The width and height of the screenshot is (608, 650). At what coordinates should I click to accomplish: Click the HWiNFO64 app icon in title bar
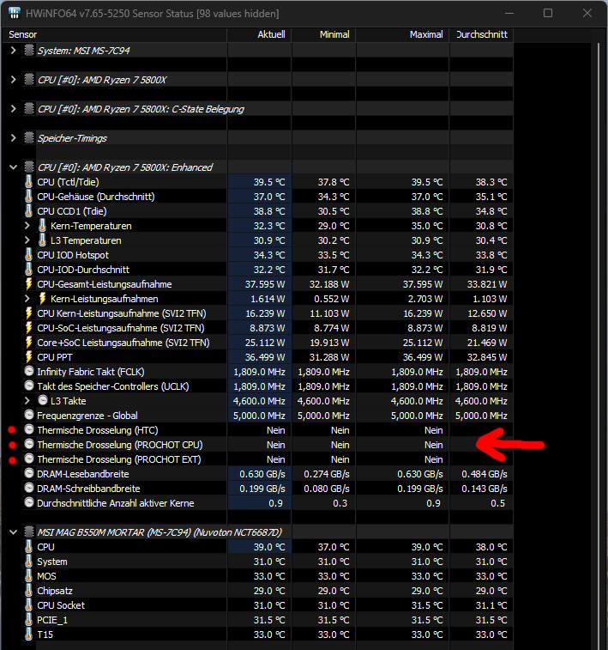click(x=15, y=13)
